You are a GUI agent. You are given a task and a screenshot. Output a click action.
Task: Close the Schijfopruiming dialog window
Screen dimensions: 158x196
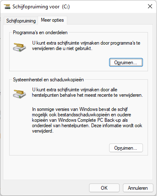(150, 6)
